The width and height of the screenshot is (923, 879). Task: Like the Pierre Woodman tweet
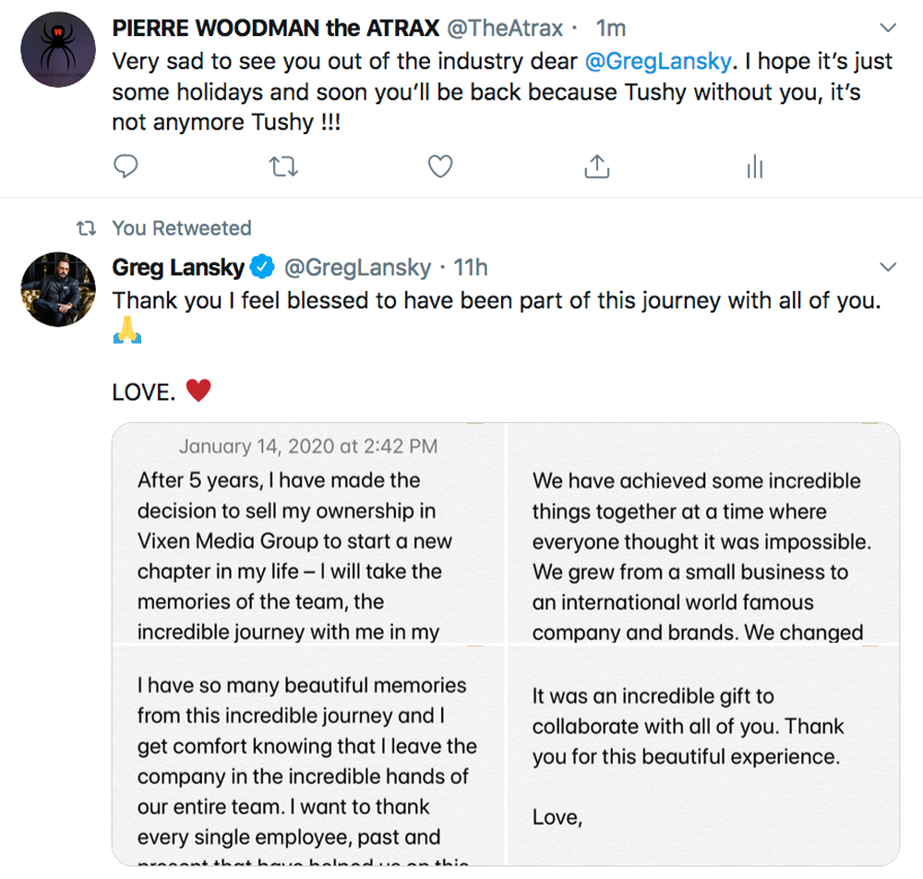click(440, 166)
